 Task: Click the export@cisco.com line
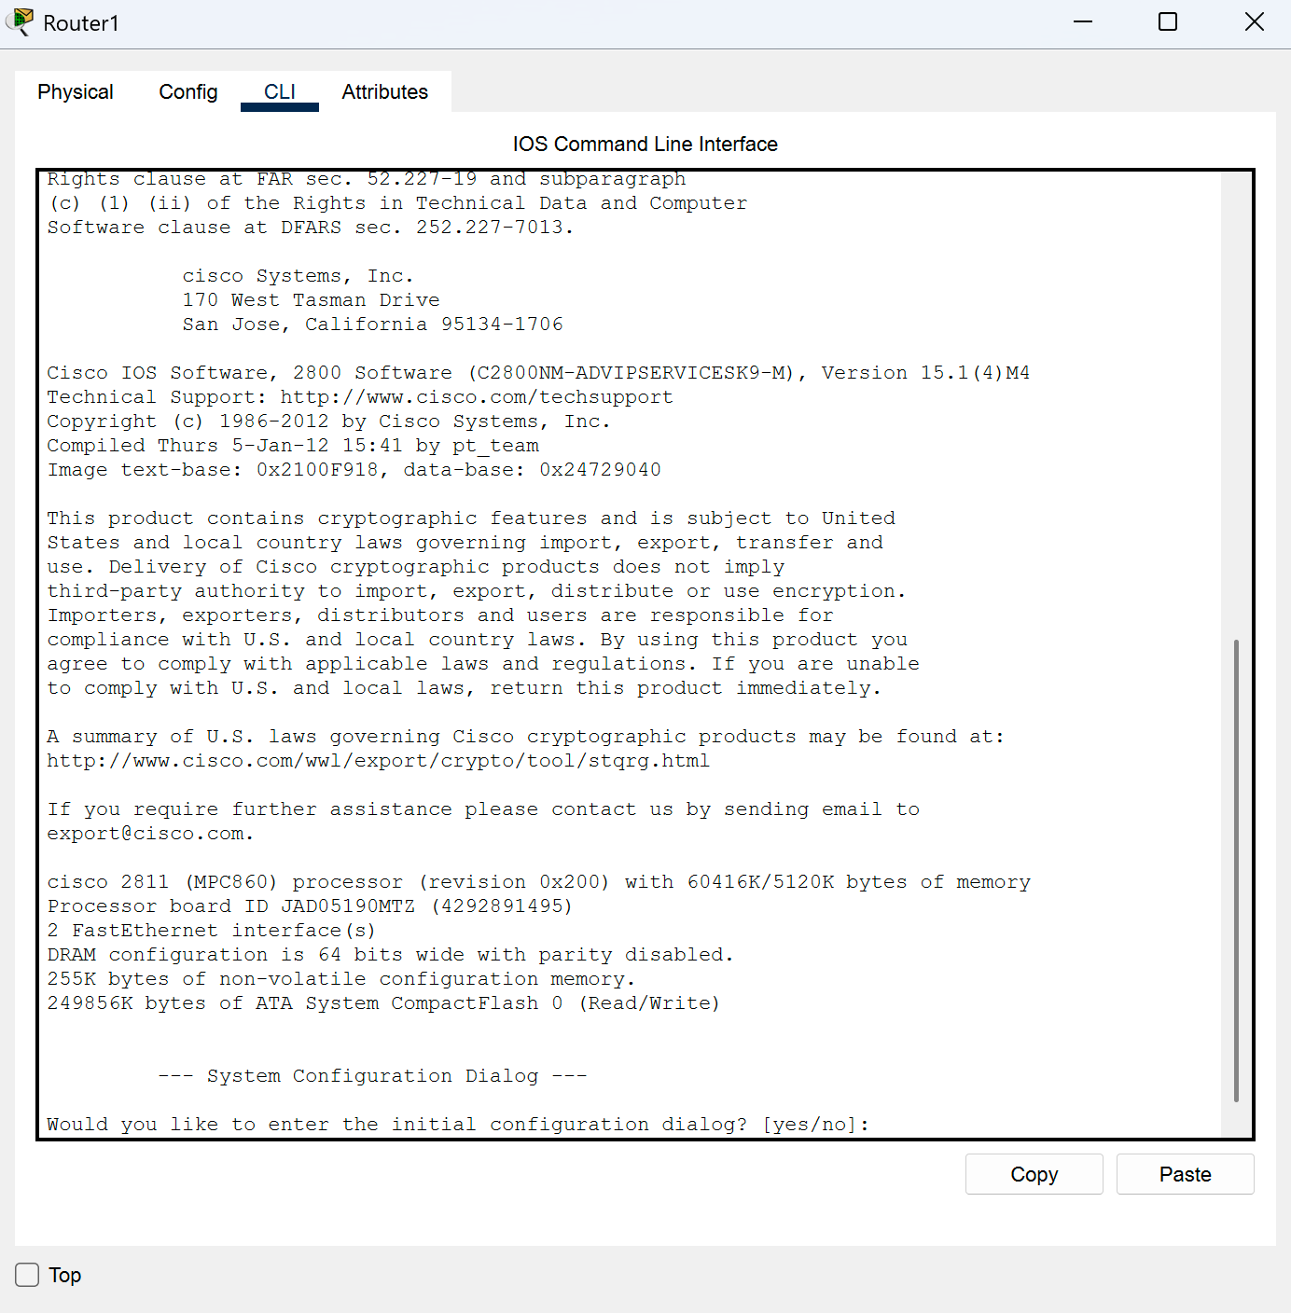click(x=150, y=834)
